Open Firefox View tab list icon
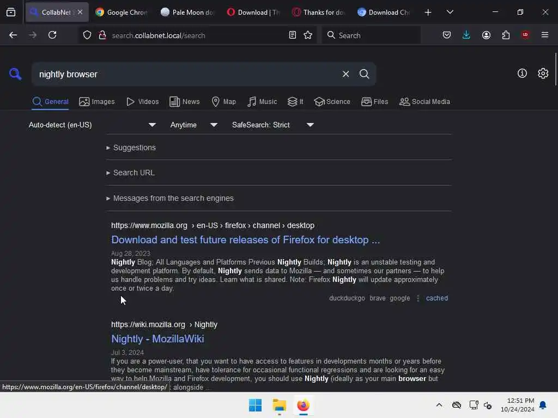Viewport: 558px width, 418px height. [11, 12]
